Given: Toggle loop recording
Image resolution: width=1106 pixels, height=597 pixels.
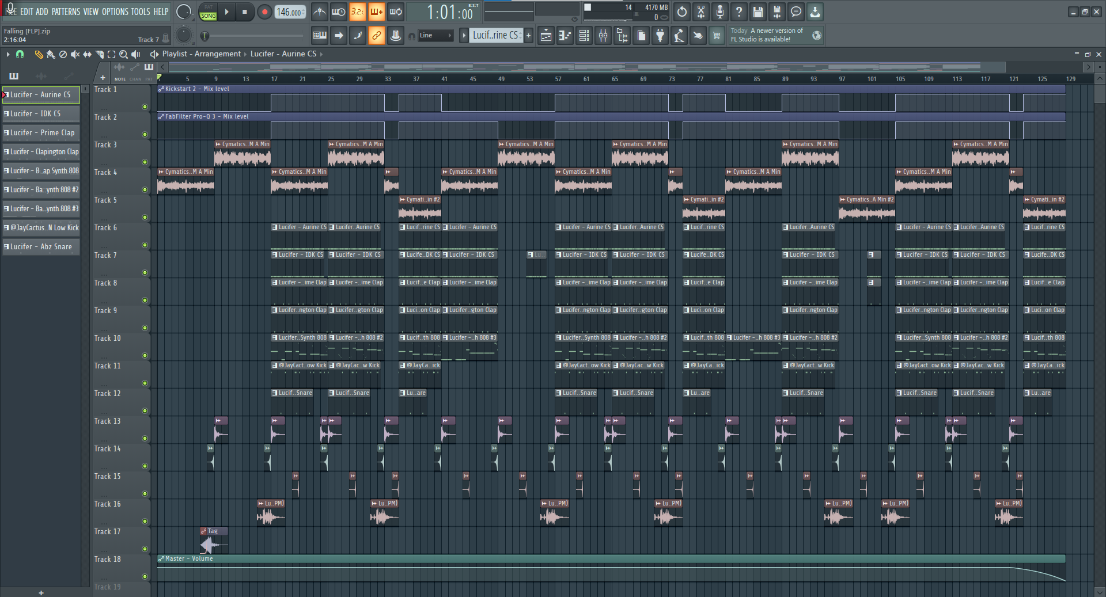Looking at the screenshot, I should [x=395, y=12].
